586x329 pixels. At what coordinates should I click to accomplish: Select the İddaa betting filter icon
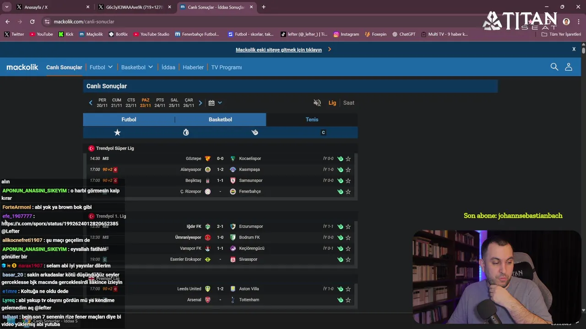255,133
